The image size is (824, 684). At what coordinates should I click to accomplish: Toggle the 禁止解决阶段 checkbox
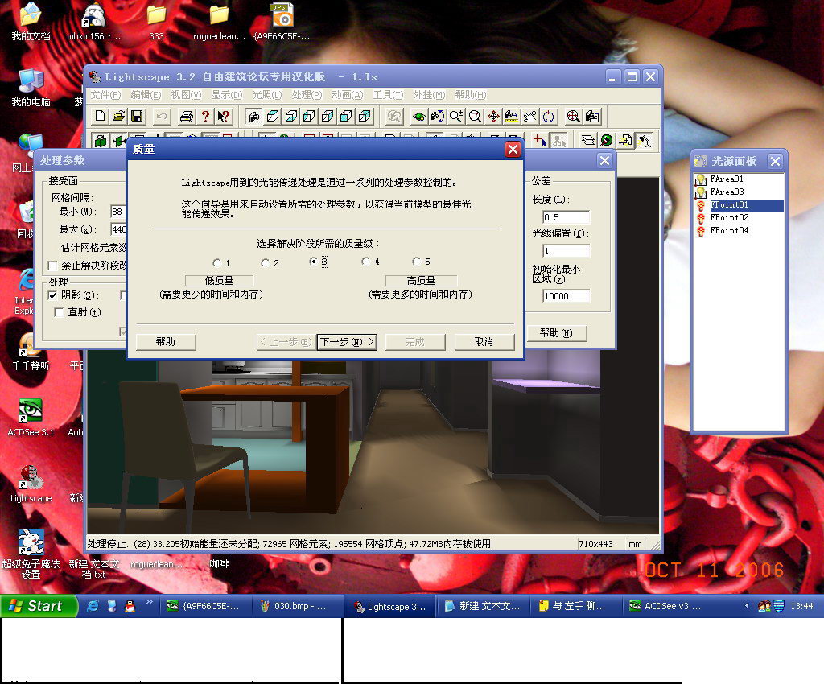52,266
